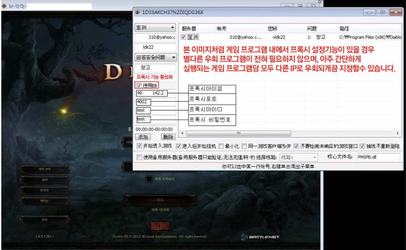This screenshot has height=250, width=406.
Task: Click the tool window title bar icon
Action: coord(138,12)
